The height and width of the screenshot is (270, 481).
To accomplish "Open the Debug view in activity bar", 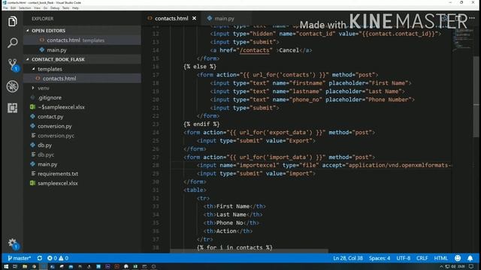I will click(12, 86).
